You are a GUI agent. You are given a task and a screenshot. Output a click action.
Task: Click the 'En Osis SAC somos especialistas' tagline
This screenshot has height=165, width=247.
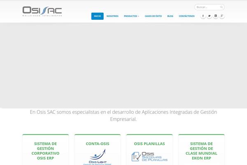[123, 115]
